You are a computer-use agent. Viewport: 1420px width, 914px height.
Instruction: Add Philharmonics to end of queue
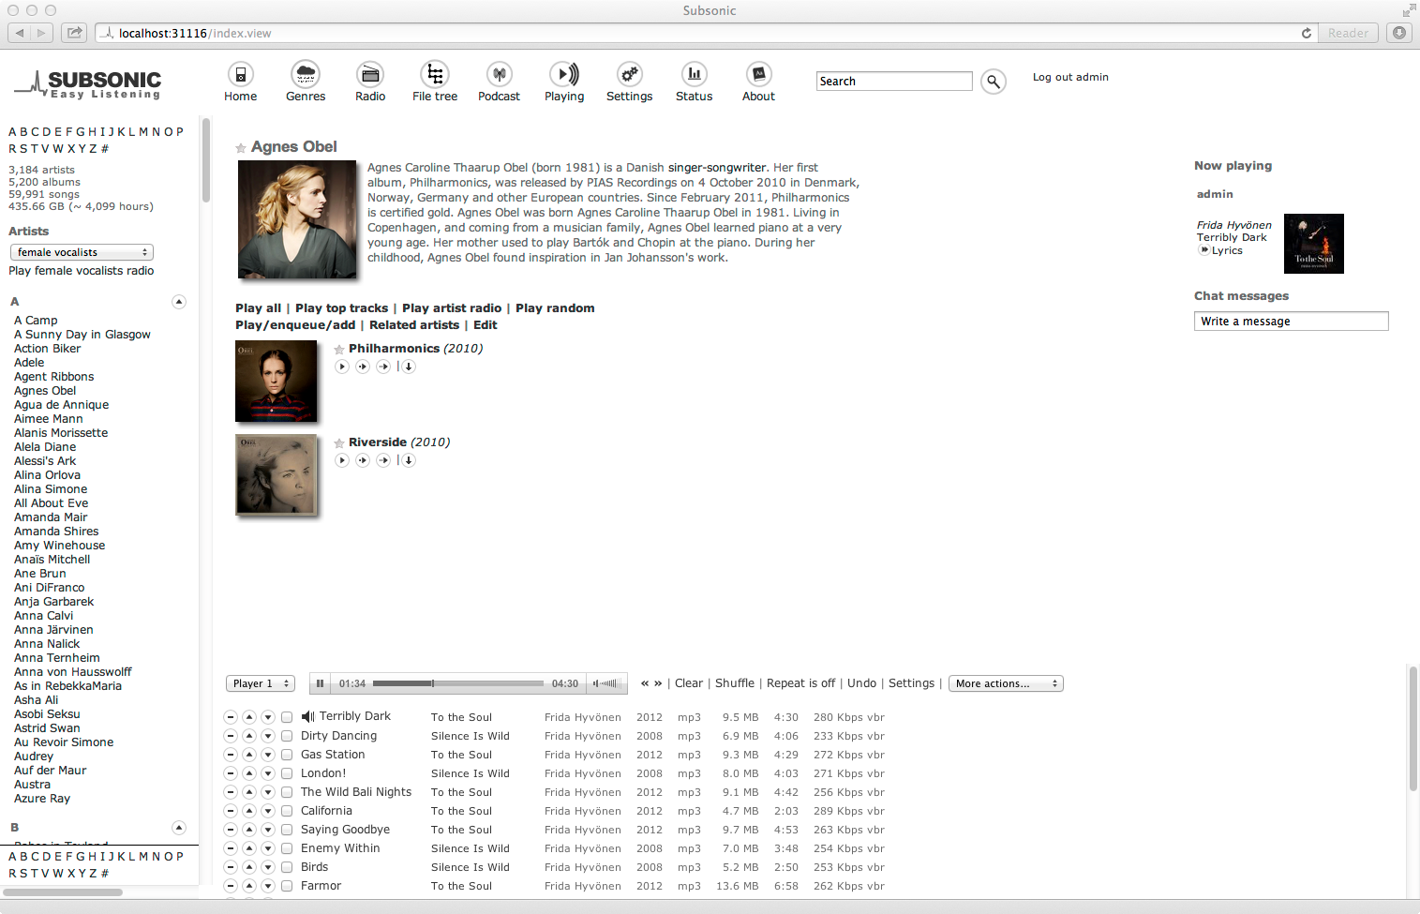click(383, 367)
